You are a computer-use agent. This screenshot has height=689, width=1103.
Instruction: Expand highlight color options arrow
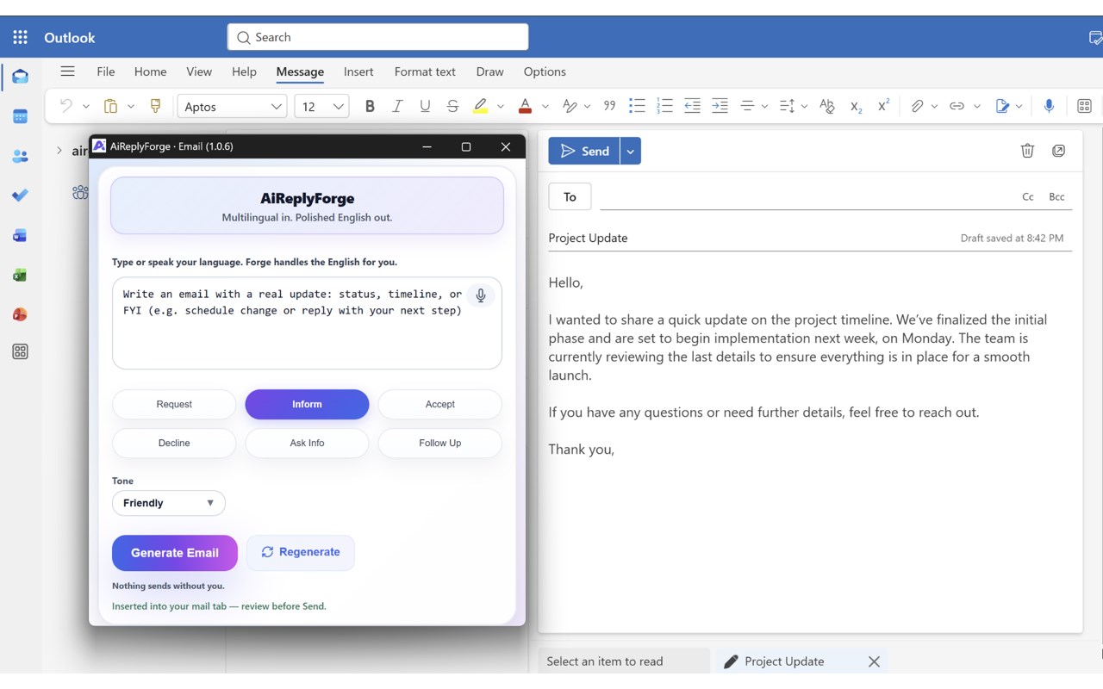(x=501, y=106)
